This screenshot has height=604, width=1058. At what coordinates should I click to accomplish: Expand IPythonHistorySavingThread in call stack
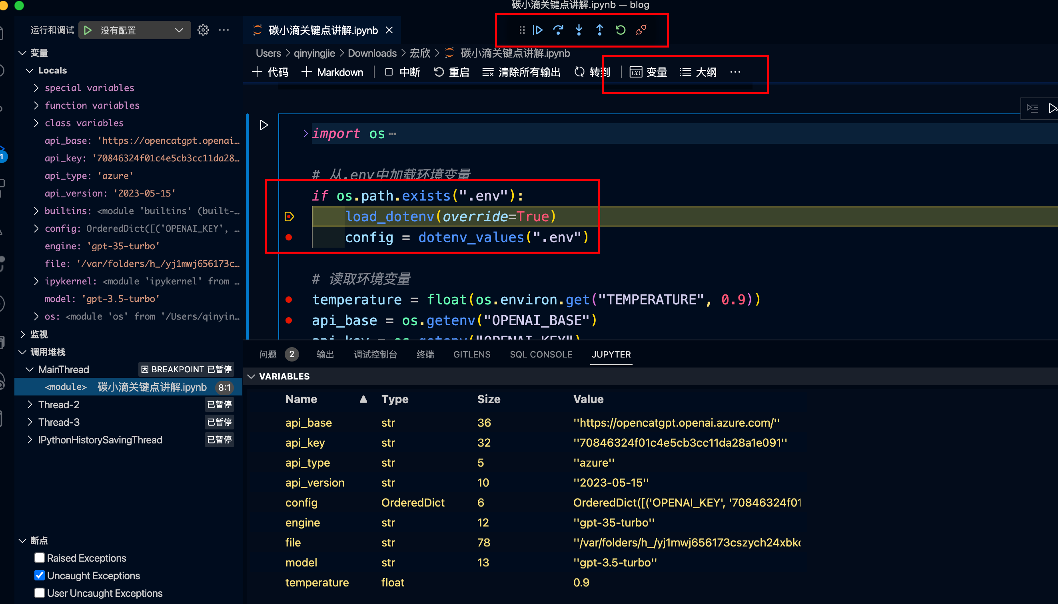[30, 440]
